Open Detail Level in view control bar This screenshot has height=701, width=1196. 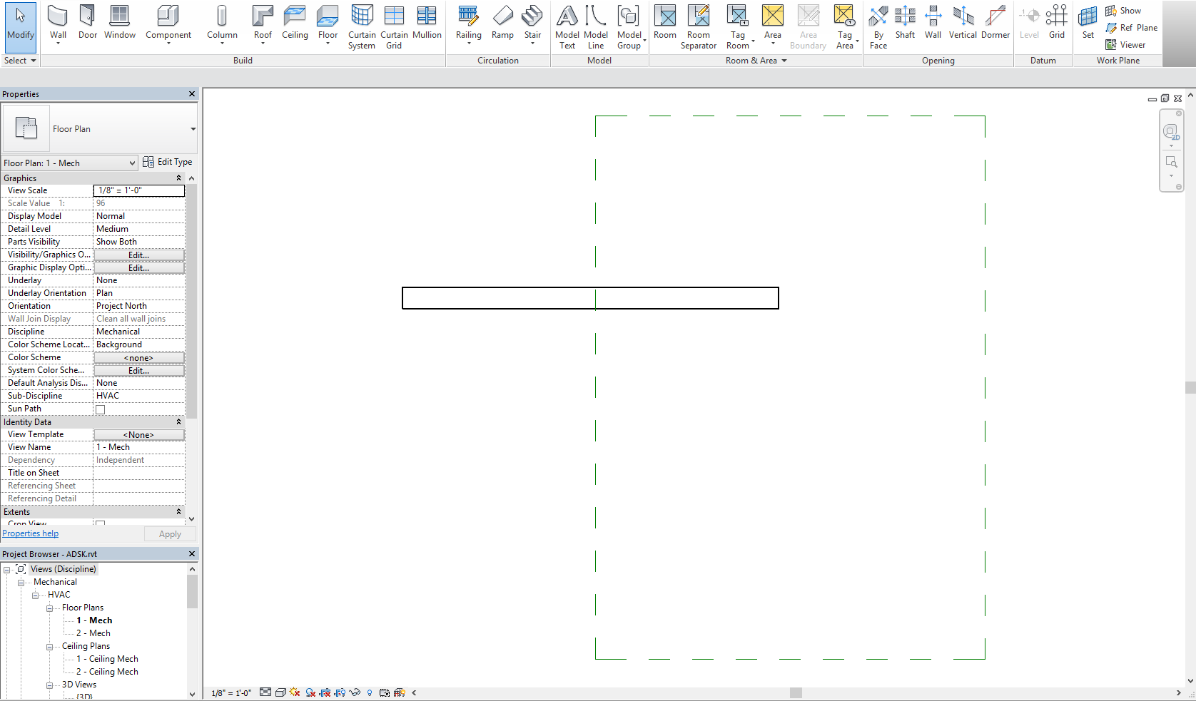[265, 692]
